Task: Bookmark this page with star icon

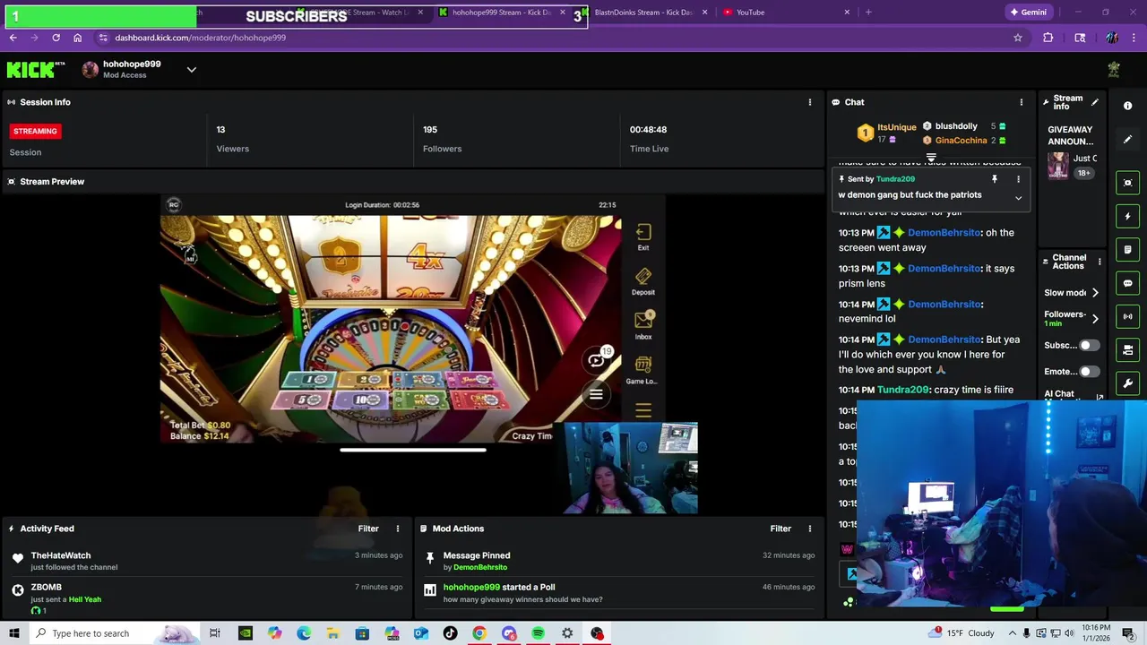Action: click(1018, 38)
